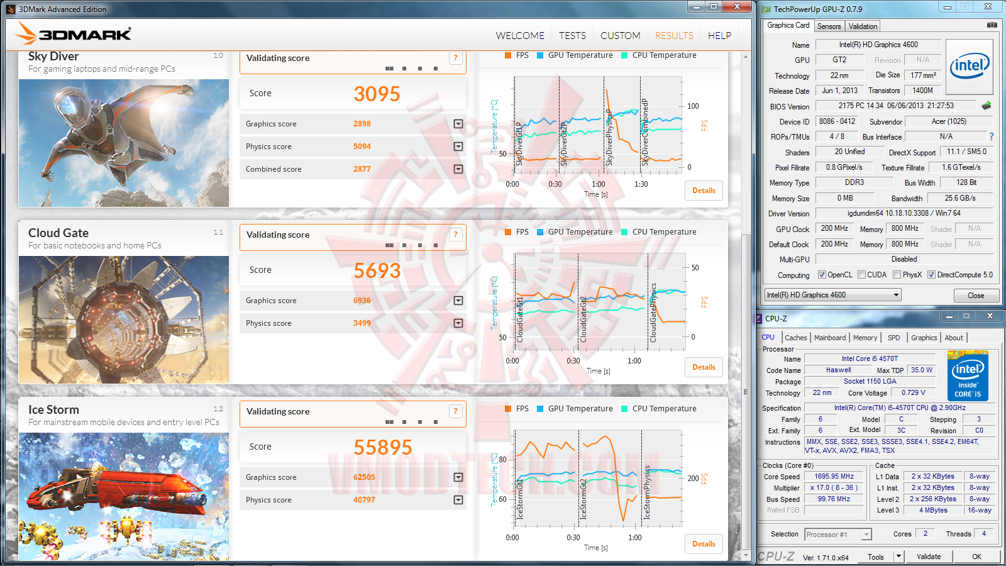
Task: Click the CPU Temperature swatch on Ice Storm chart
Action: tap(624, 409)
